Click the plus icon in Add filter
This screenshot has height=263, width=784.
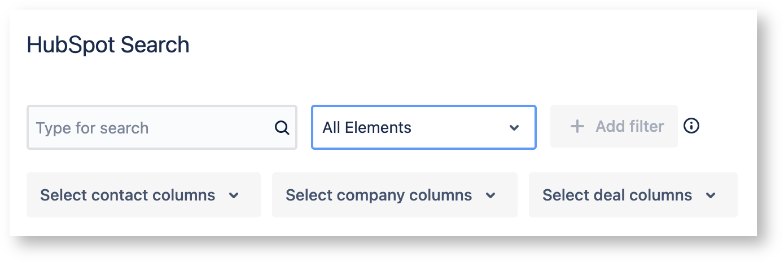pos(577,126)
